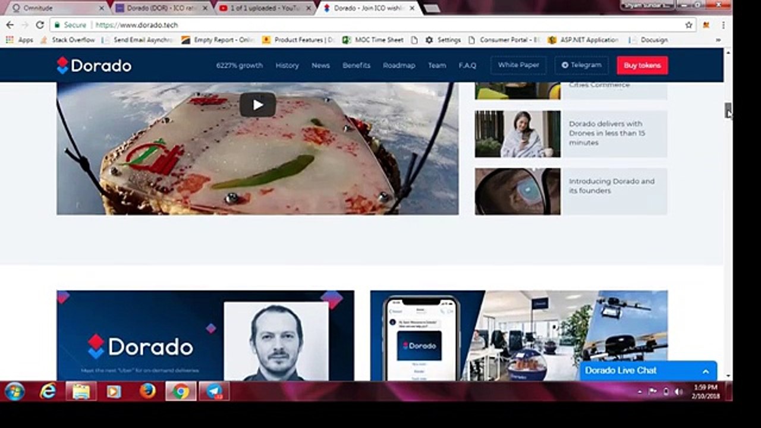This screenshot has width=761, height=428.
Task: Bookmark this page with the star icon
Action: coord(688,25)
